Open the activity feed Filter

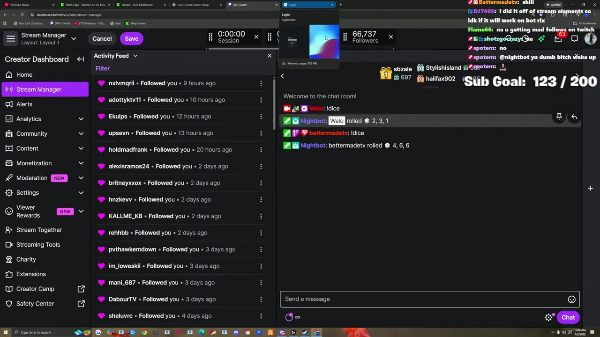(103, 68)
